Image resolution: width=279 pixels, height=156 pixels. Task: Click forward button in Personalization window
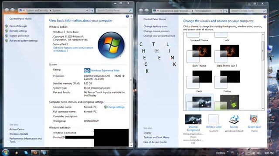[x=146, y=11]
